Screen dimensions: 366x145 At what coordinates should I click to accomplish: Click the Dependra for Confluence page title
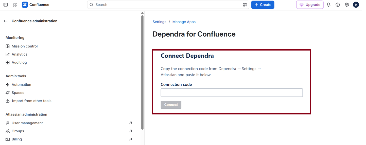tap(194, 34)
